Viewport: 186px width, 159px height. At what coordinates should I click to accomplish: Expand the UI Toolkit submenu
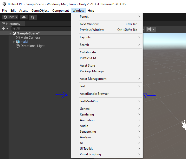coord(107,149)
